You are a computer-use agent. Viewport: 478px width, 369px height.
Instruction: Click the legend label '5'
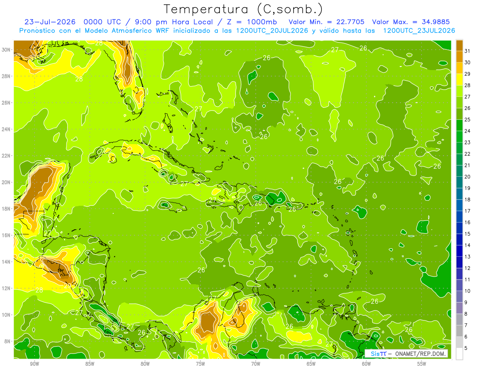(x=466, y=348)
